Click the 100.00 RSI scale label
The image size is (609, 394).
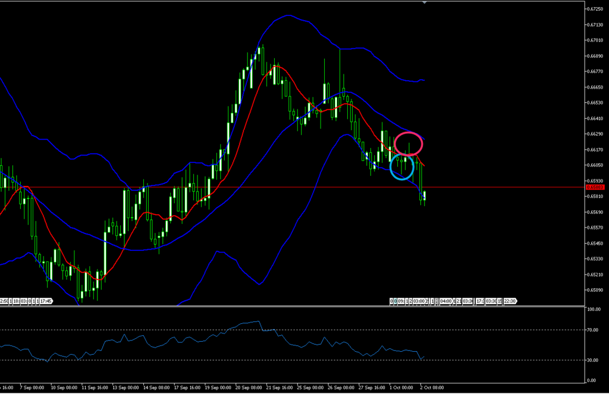(594, 310)
